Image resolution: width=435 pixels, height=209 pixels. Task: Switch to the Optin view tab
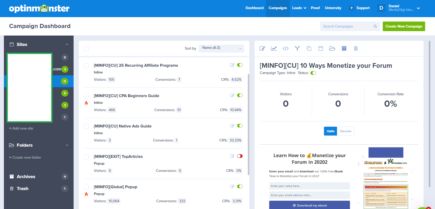click(x=330, y=131)
